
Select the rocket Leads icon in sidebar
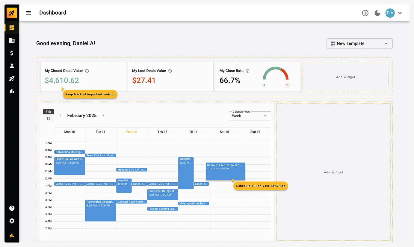pos(12,78)
